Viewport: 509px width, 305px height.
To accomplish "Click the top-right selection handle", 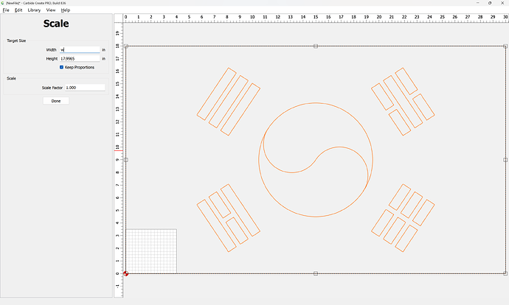I will (505, 46).
